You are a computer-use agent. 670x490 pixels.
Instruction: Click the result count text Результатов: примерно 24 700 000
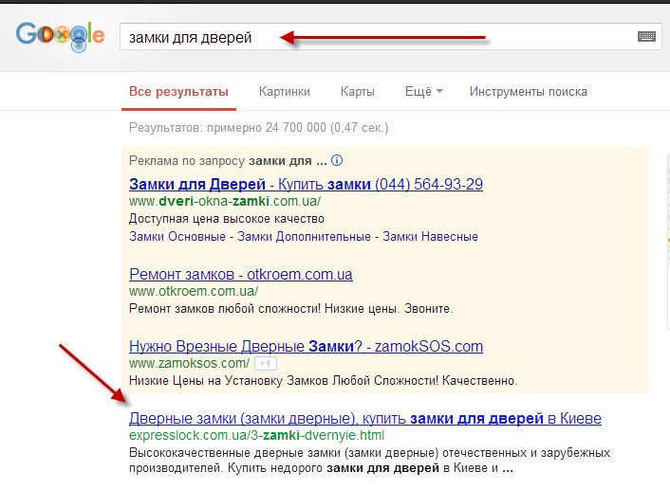(x=258, y=128)
